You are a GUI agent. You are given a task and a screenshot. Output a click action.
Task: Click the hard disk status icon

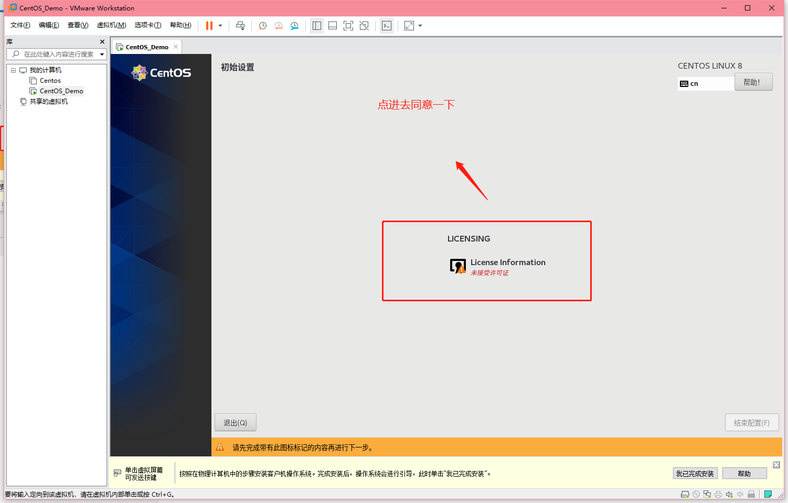[x=685, y=494]
